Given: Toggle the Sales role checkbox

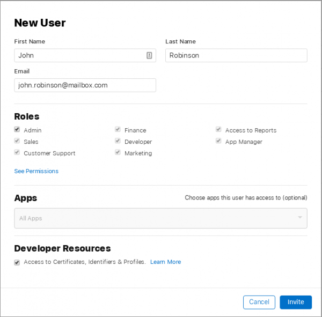Looking at the screenshot, I should 17,141.
